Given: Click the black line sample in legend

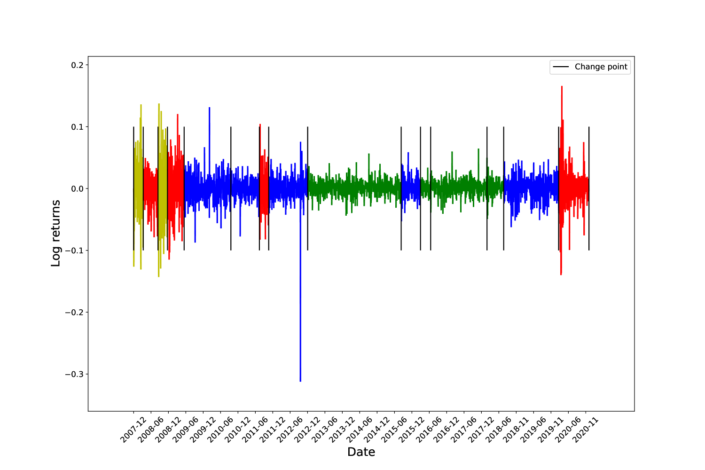Looking at the screenshot, I should (561, 67).
